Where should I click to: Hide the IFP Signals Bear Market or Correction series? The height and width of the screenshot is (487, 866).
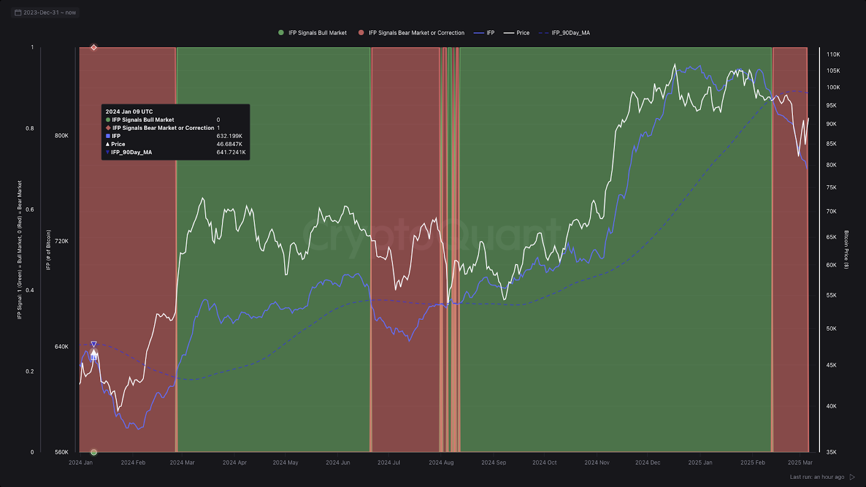coord(411,33)
